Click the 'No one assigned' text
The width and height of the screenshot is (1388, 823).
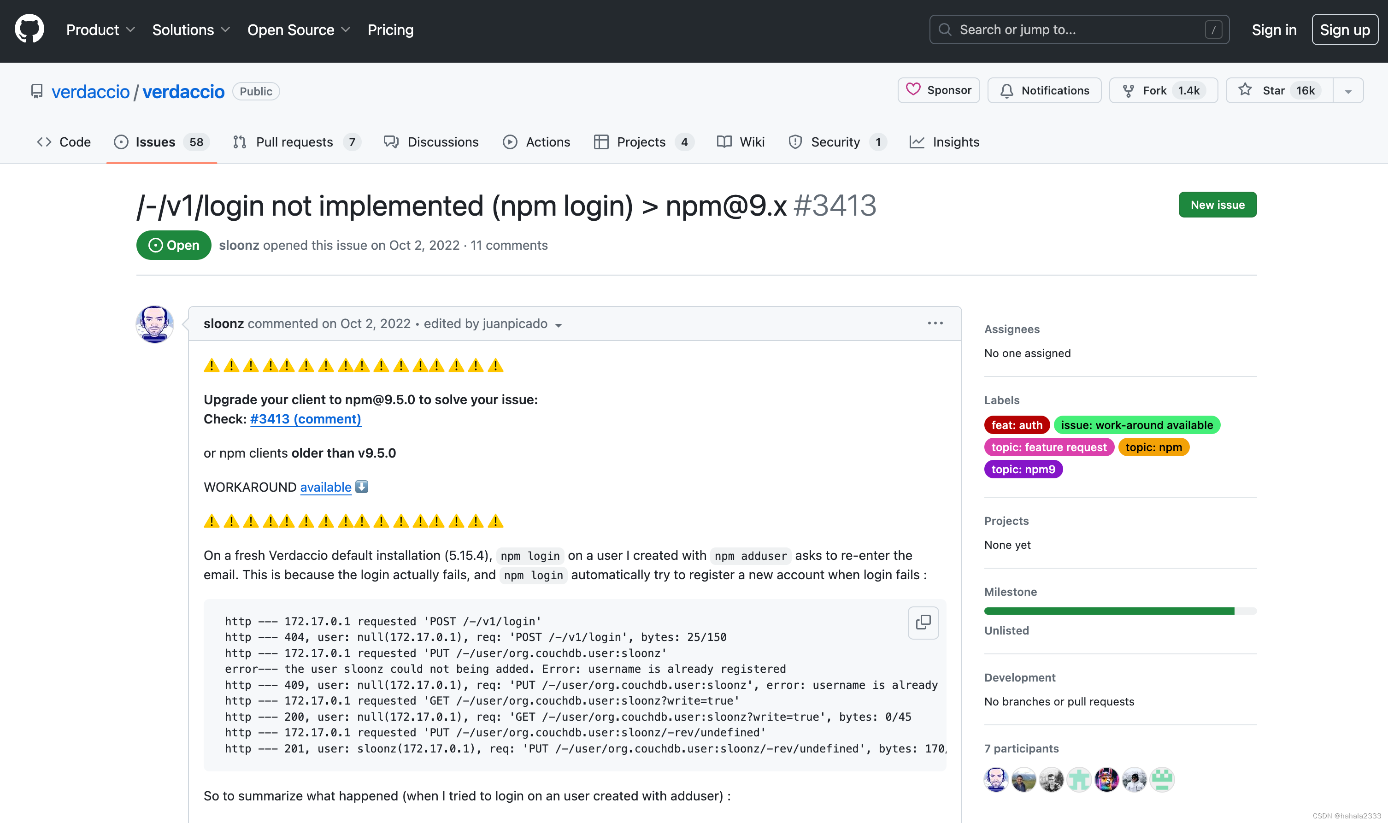click(1027, 353)
